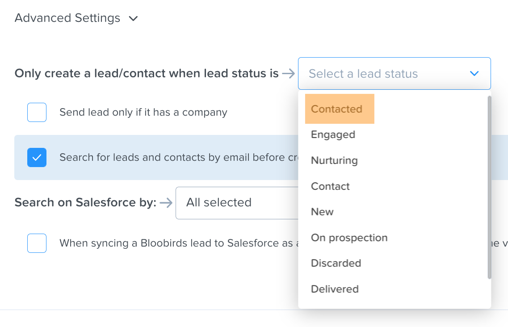Uncheck Search for leads and contacts by email
508x327 pixels.
[37, 158]
